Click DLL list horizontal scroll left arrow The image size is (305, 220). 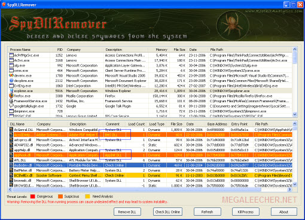point(10,190)
